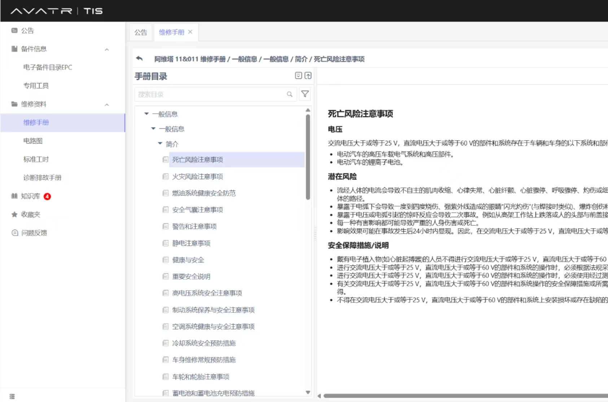The height and width of the screenshot is (402, 608).
Task: Select 高电压系统安全注意事项 document
Action: (x=207, y=293)
